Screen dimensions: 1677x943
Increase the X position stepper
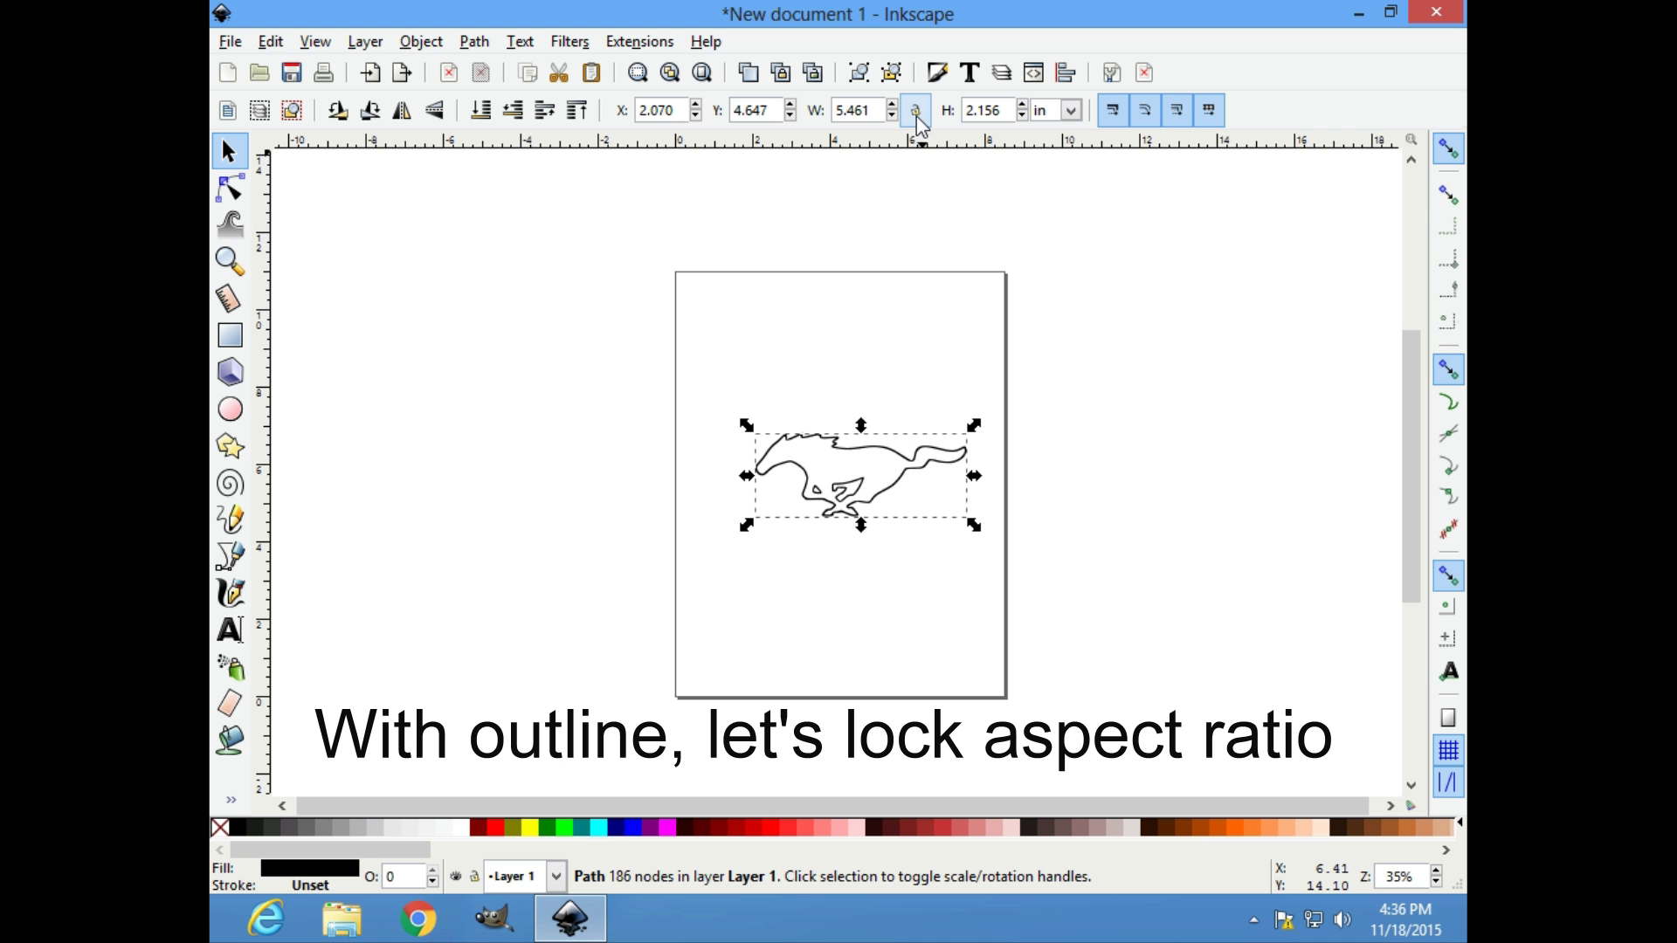(695, 104)
